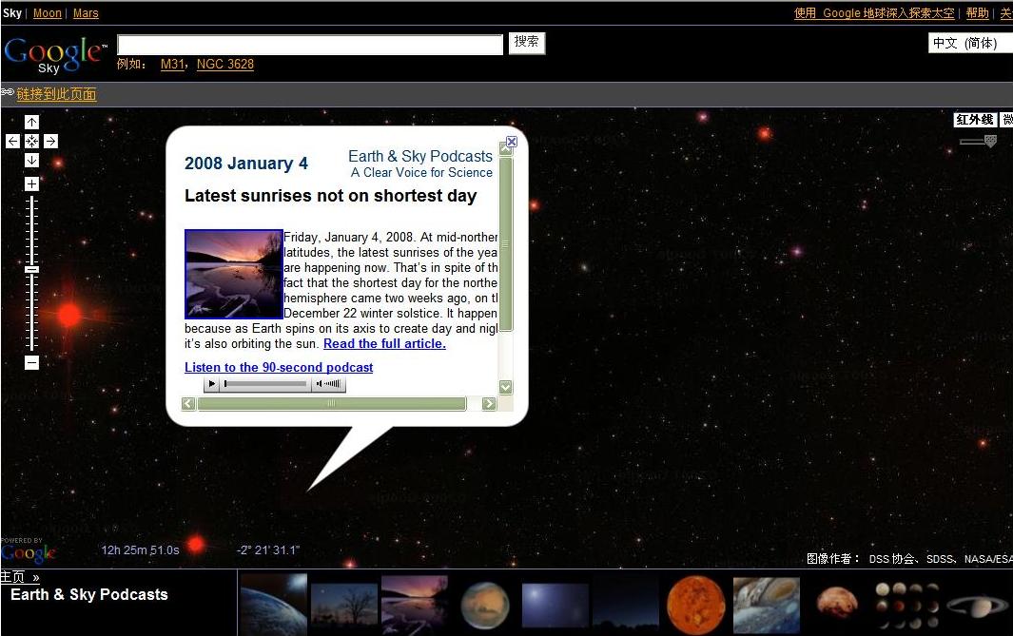Open the Earth from space thumbnail
This screenshot has height=636, width=1013.
pos(274,605)
